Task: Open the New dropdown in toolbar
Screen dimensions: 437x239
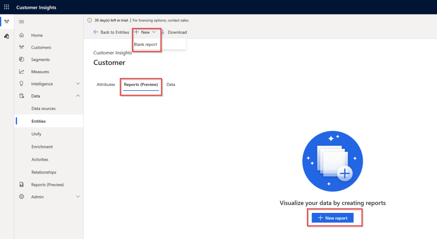Action: [146, 32]
